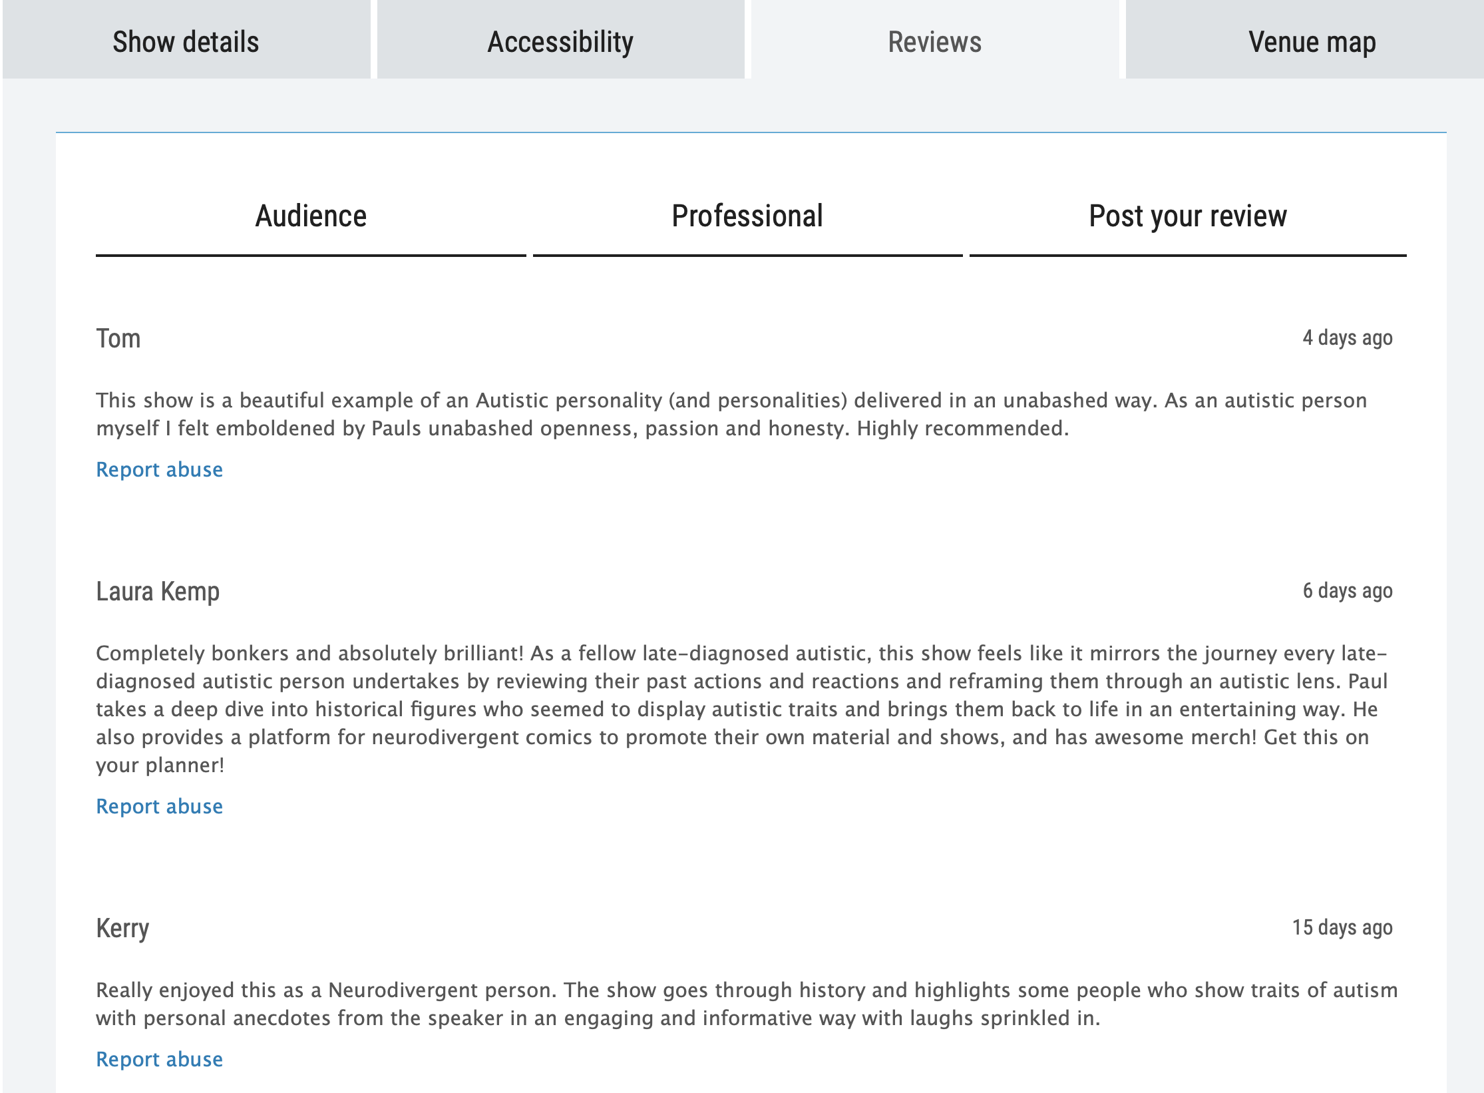The height and width of the screenshot is (1093, 1484).
Task: Click reviewer name Laura Kemp
Action: [158, 592]
